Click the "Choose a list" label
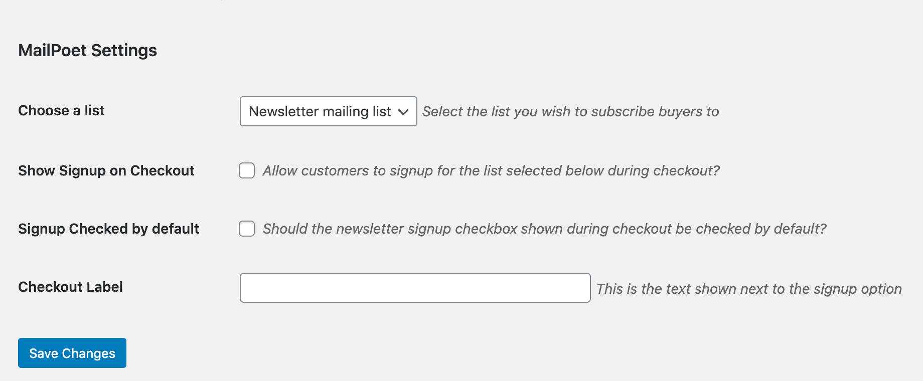The image size is (923, 381). tap(61, 110)
